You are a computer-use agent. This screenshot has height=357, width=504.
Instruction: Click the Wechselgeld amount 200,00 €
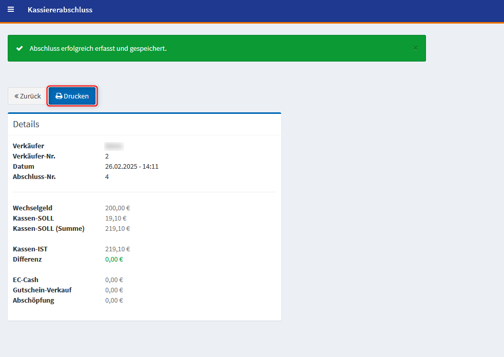click(118, 208)
